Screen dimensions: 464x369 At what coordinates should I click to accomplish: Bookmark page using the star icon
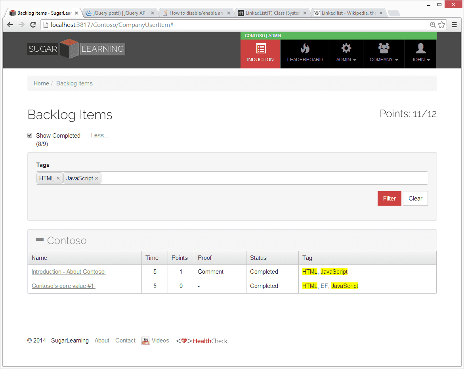(x=442, y=25)
